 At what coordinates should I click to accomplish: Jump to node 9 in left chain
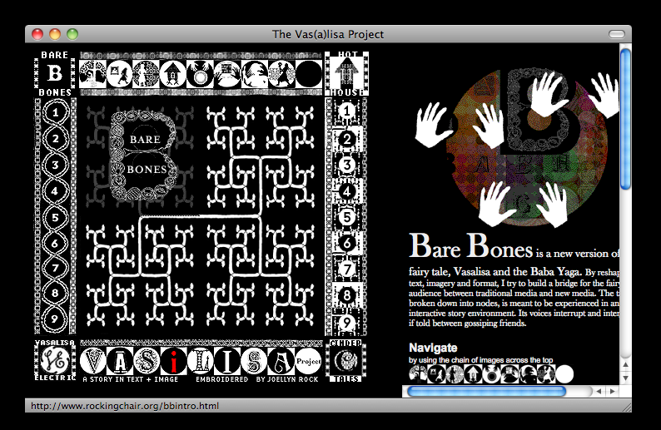click(x=55, y=319)
